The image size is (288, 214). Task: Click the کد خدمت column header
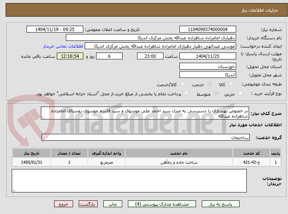[x=251, y=153]
